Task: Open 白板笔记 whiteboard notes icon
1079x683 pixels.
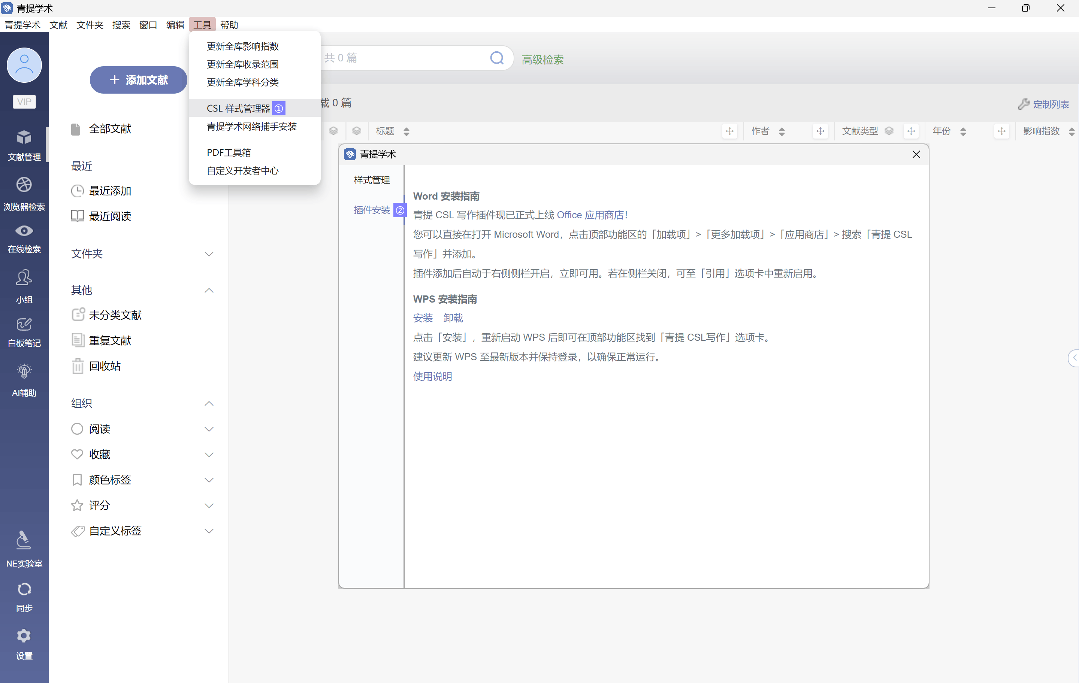Action: pos(24,324)
